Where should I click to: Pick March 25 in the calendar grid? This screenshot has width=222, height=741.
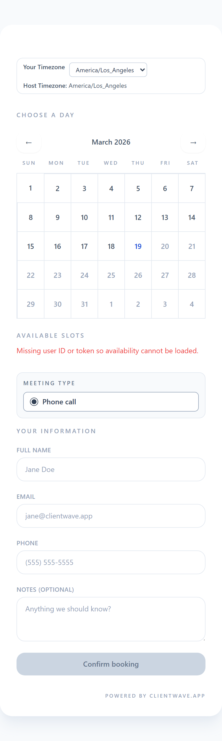[111, 275]
